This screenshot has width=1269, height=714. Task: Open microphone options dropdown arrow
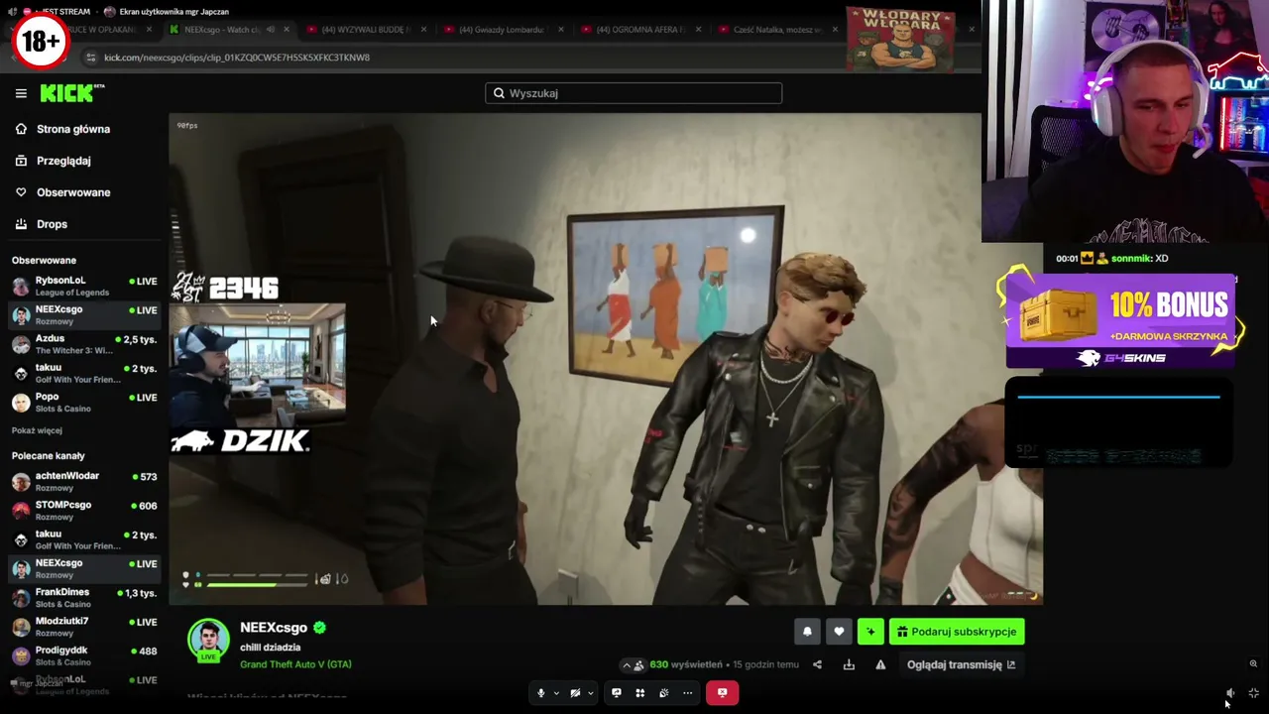[x=556, y=693]
